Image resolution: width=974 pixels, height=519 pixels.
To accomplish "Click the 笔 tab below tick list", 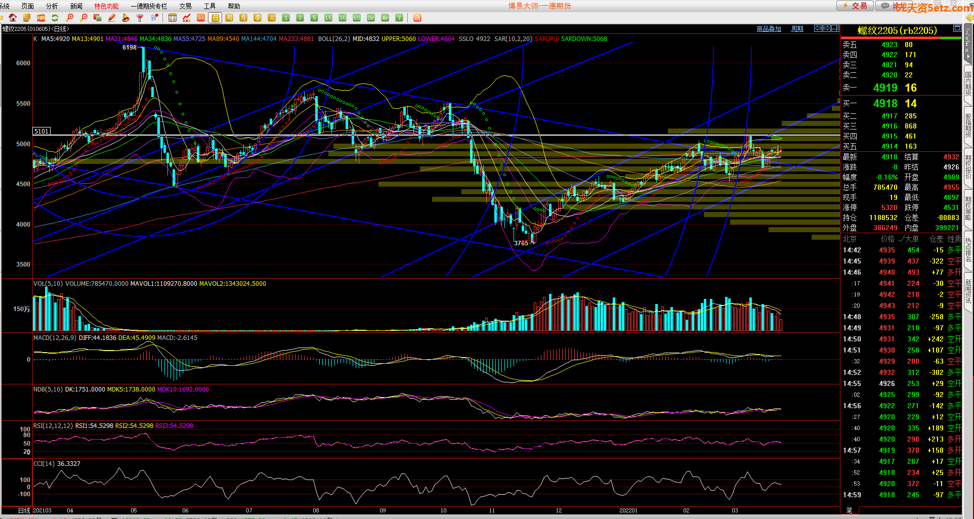I will 850,510.
